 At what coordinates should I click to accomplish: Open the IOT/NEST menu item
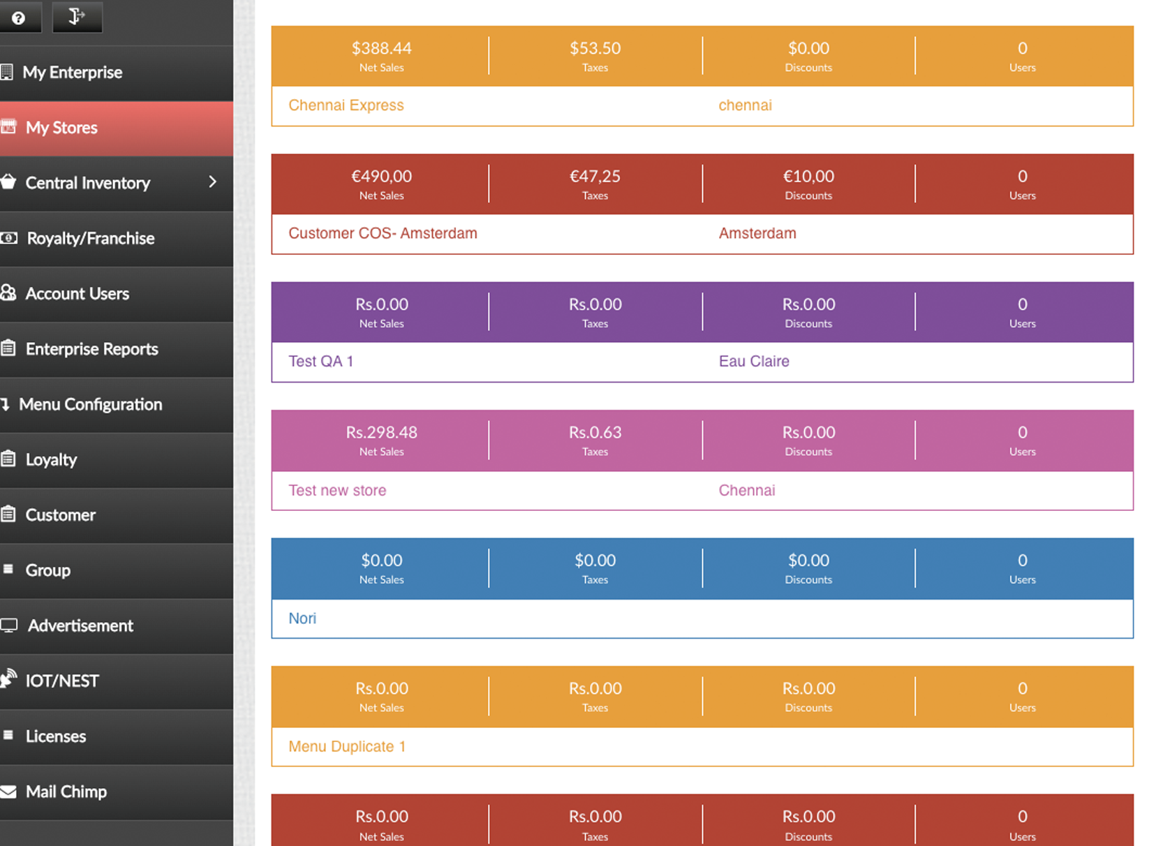[x=117, y=681]
